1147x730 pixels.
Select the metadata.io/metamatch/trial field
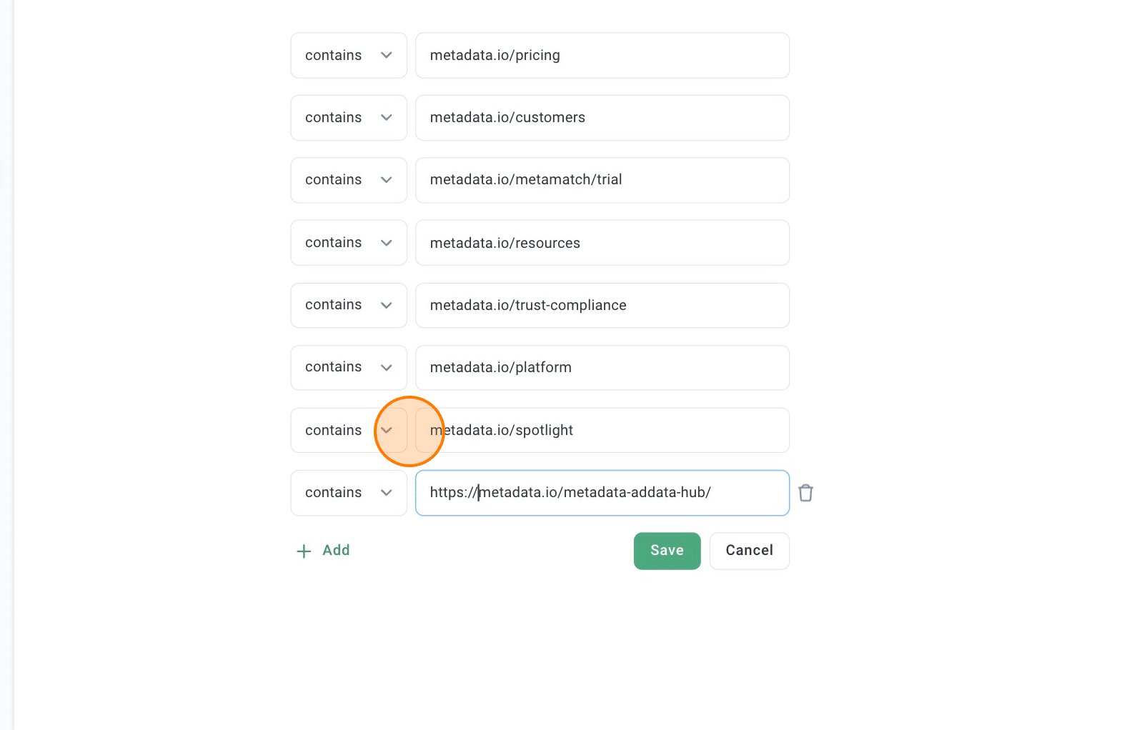click(x=602, y=180)
